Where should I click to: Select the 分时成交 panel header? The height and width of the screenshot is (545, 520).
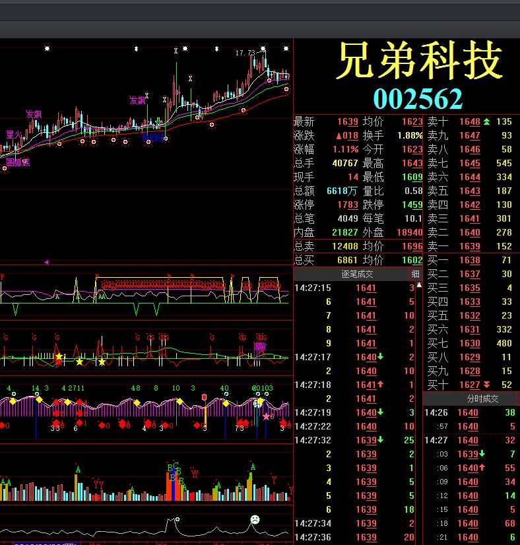click(x=482, y=399)
